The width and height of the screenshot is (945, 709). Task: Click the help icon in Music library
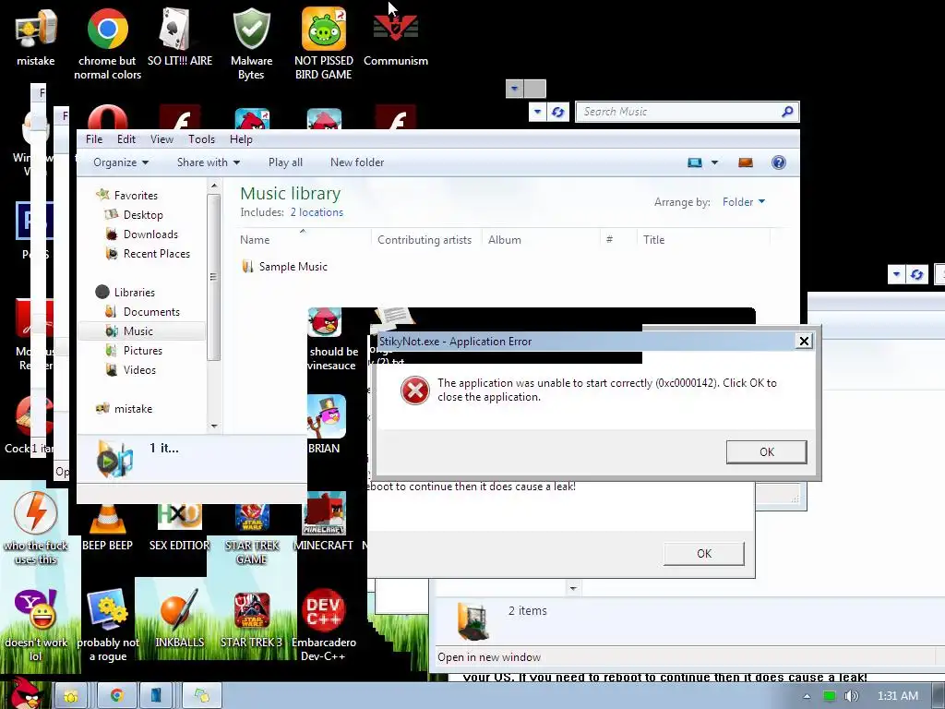(778, 162)
